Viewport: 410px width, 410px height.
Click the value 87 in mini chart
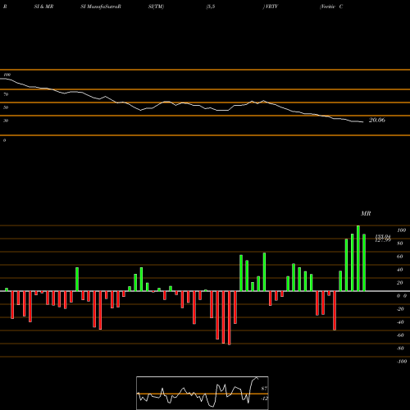click(264, 389)
